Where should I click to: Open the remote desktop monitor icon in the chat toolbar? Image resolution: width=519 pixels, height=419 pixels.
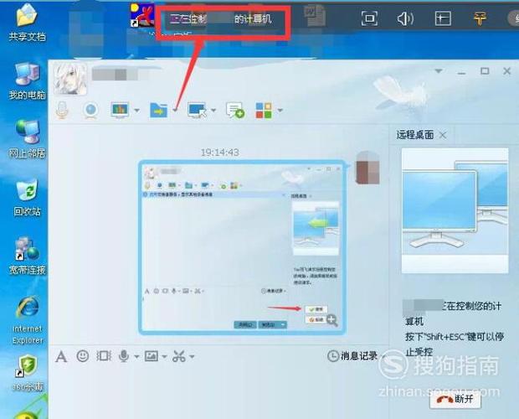point(198,111)
